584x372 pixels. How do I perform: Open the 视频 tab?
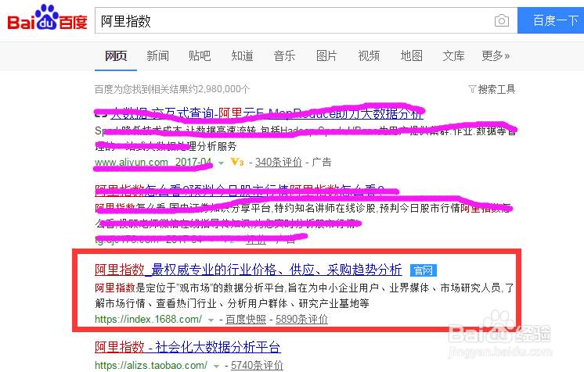click(x=369, y=55)
